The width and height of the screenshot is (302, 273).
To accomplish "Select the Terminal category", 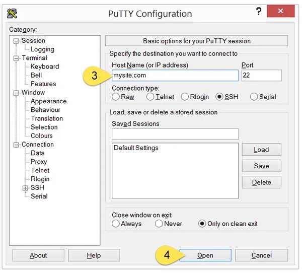I will [34, 58].
